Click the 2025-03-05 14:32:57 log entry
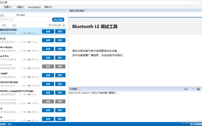The width and height of the screenshot is (202, 126). pyautogui.click(x=93, y=93)
